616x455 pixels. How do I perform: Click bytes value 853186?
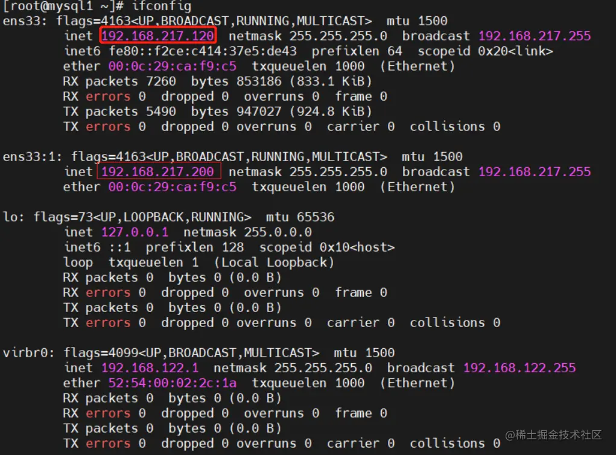click(259, 81)
